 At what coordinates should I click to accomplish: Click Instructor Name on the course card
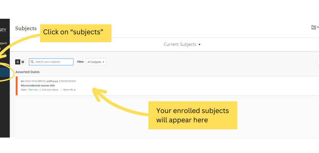point(50,90)
